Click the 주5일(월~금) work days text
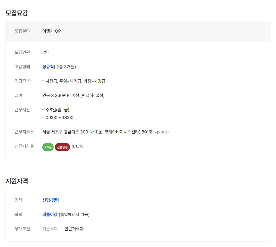The width and height of the screenshot is (276, 247). tap(57, 110)
